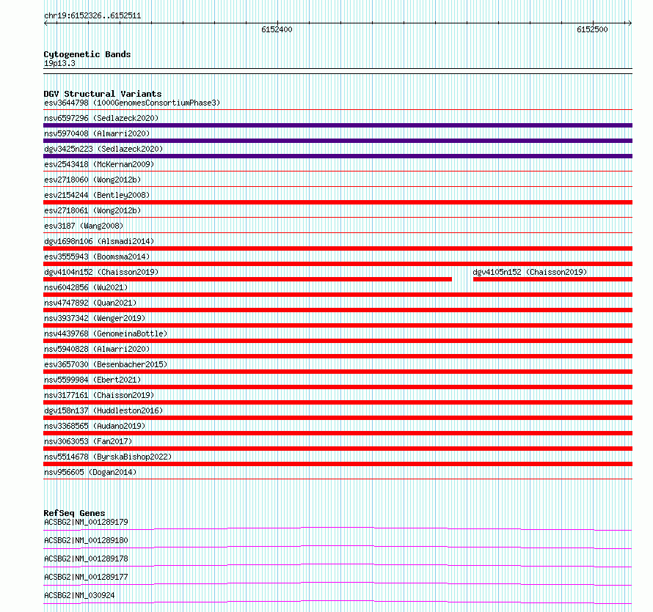This screenshot has height=612, width=653.
Task: Open variant nsv6597296 (Sedlazeck2020) label
Action: coord(101,118)
